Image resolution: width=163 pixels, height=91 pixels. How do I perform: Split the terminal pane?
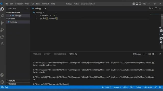pyautogui.click(x=150, y=54)
